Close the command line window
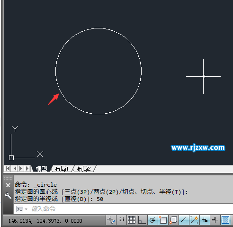The height and width of the screenshot is (227, 233). pos(8,185)
